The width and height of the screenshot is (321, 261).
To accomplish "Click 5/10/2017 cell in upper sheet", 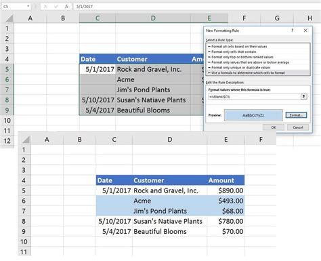I will 98,100.
